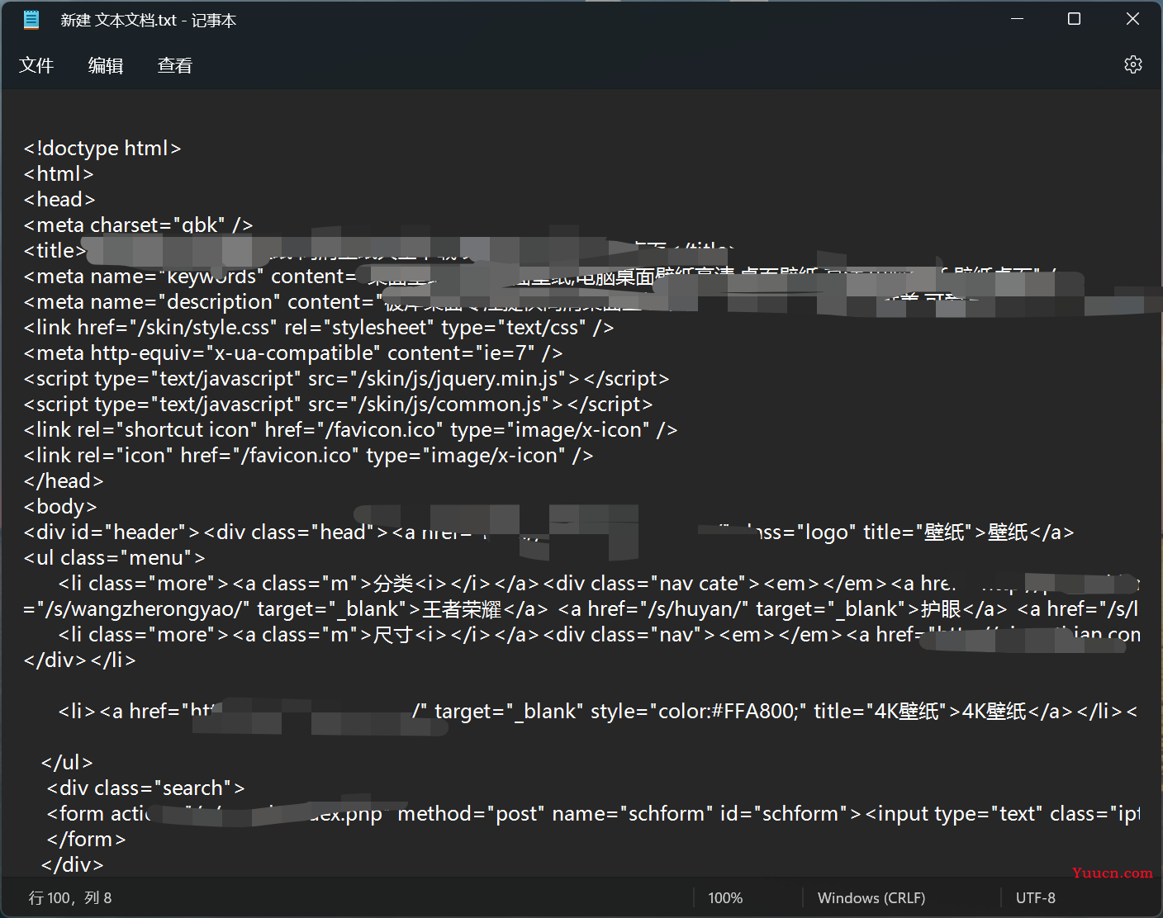This screenshot has height=918, width=1163.
Task: Open the 文件 menu
Action: [36, 65]
